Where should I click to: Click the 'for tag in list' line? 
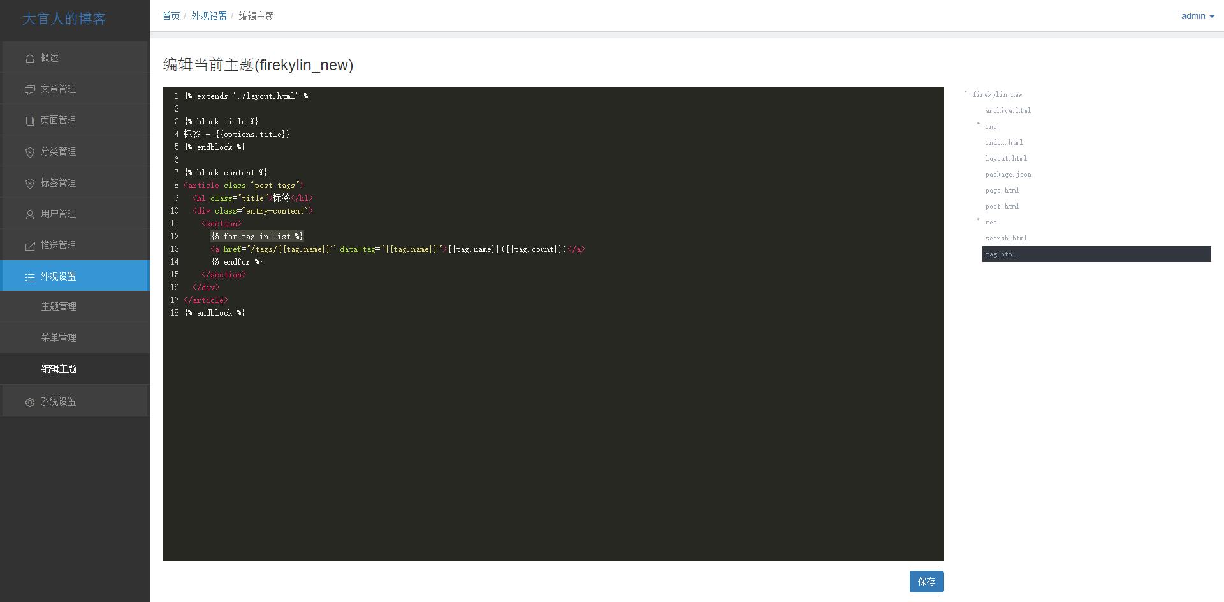[x=257, y=236]
